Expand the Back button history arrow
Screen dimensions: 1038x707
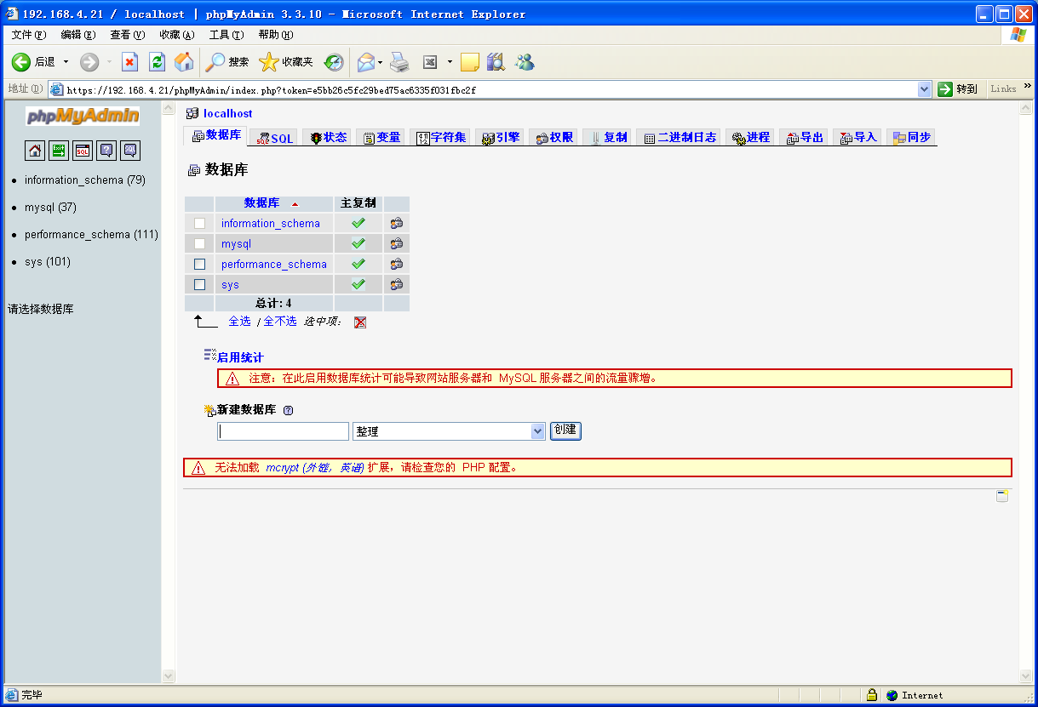66,62
